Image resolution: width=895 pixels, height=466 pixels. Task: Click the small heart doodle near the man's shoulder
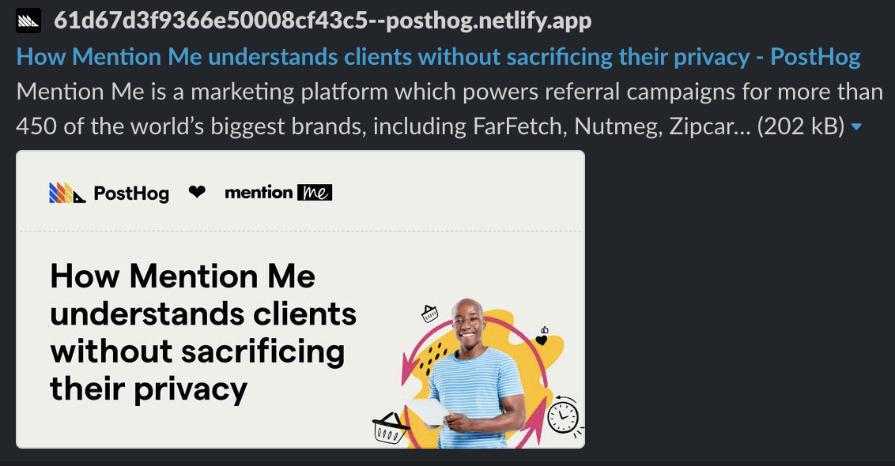542,339
